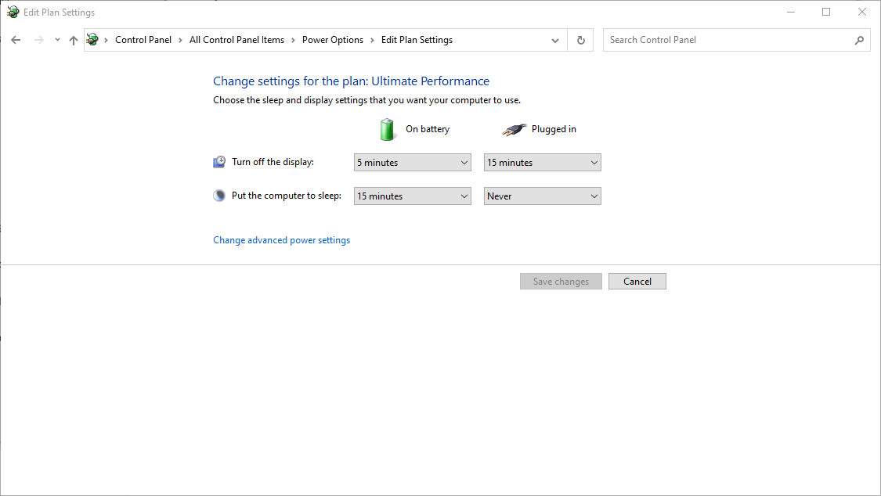881x496 pixels.
Task: Click the Power Options breadcrumb
Action: (333, 40)
